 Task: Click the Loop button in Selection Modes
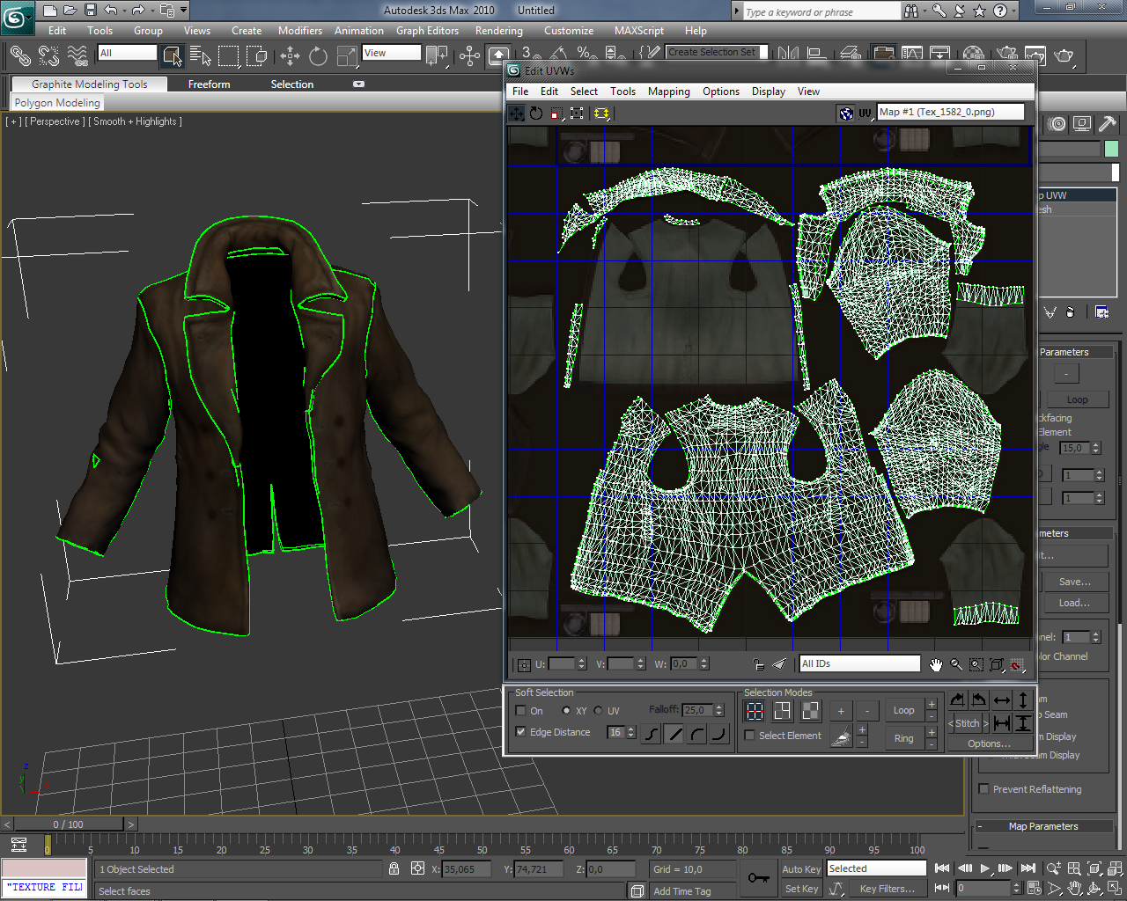click(x=903, y=711)
